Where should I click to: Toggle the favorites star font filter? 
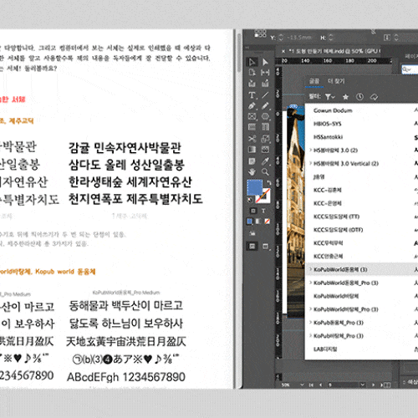pyautogui.click(x=345, y=97)
